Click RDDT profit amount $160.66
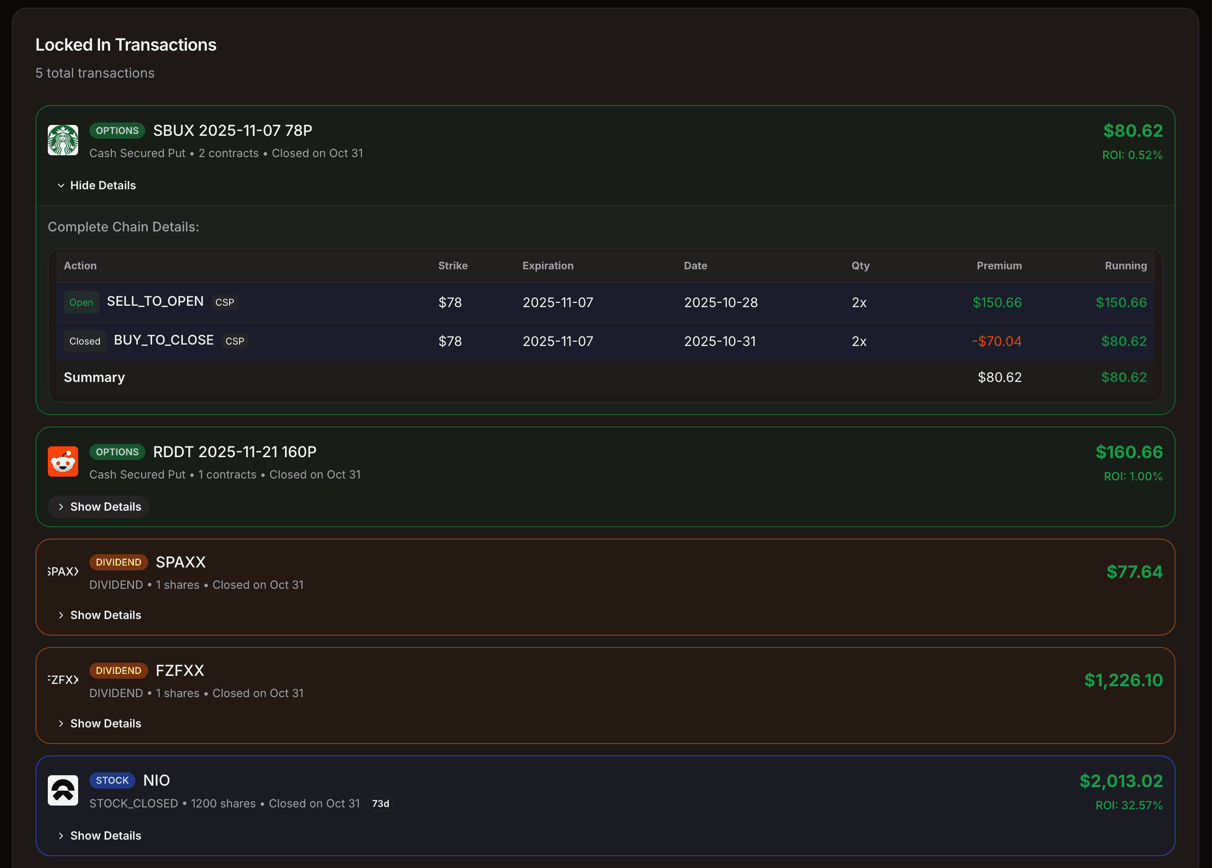1212x868 pixels. [1129, 452]
